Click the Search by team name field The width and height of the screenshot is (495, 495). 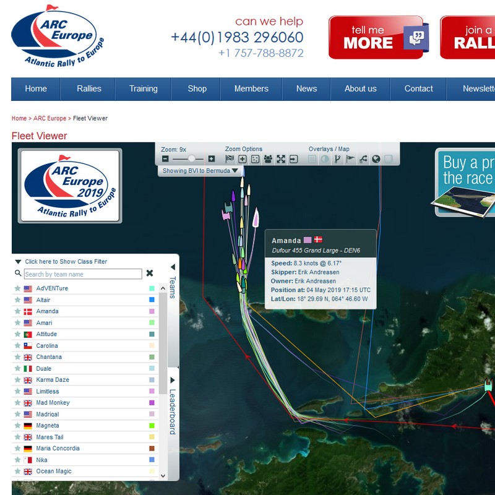tap(83, 274)
